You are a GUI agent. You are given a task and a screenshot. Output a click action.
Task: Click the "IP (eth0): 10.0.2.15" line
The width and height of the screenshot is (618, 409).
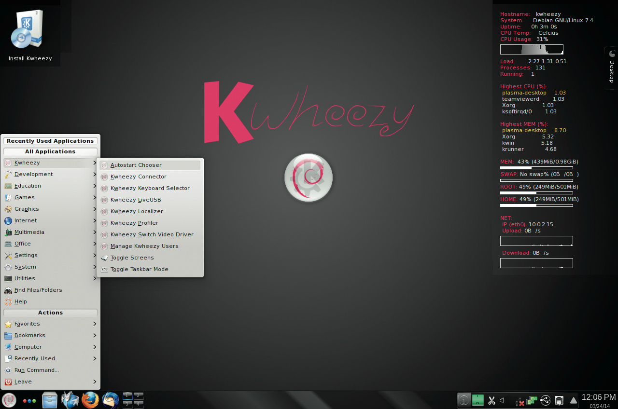coord(527,224)
